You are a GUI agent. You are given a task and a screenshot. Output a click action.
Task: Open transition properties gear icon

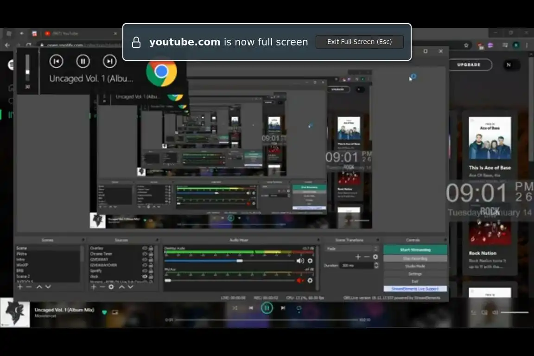click(375, 257)
